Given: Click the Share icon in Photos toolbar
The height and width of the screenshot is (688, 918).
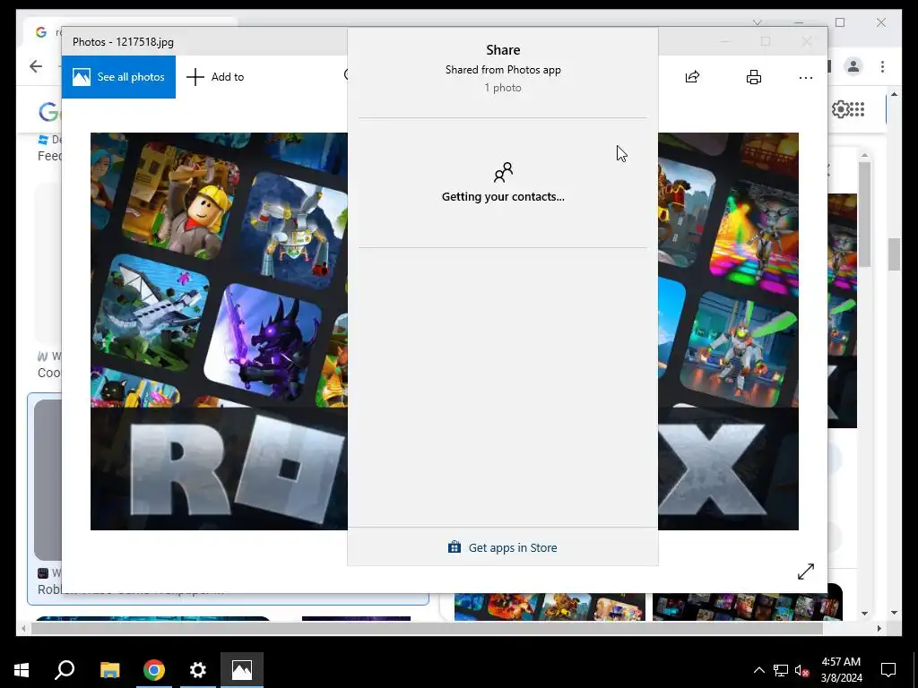Looking at the screenshot, I should click(693, 77).
